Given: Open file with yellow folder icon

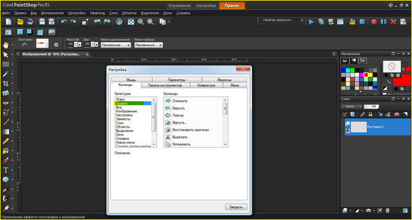Looking at the screenshot, I should 20,22.
